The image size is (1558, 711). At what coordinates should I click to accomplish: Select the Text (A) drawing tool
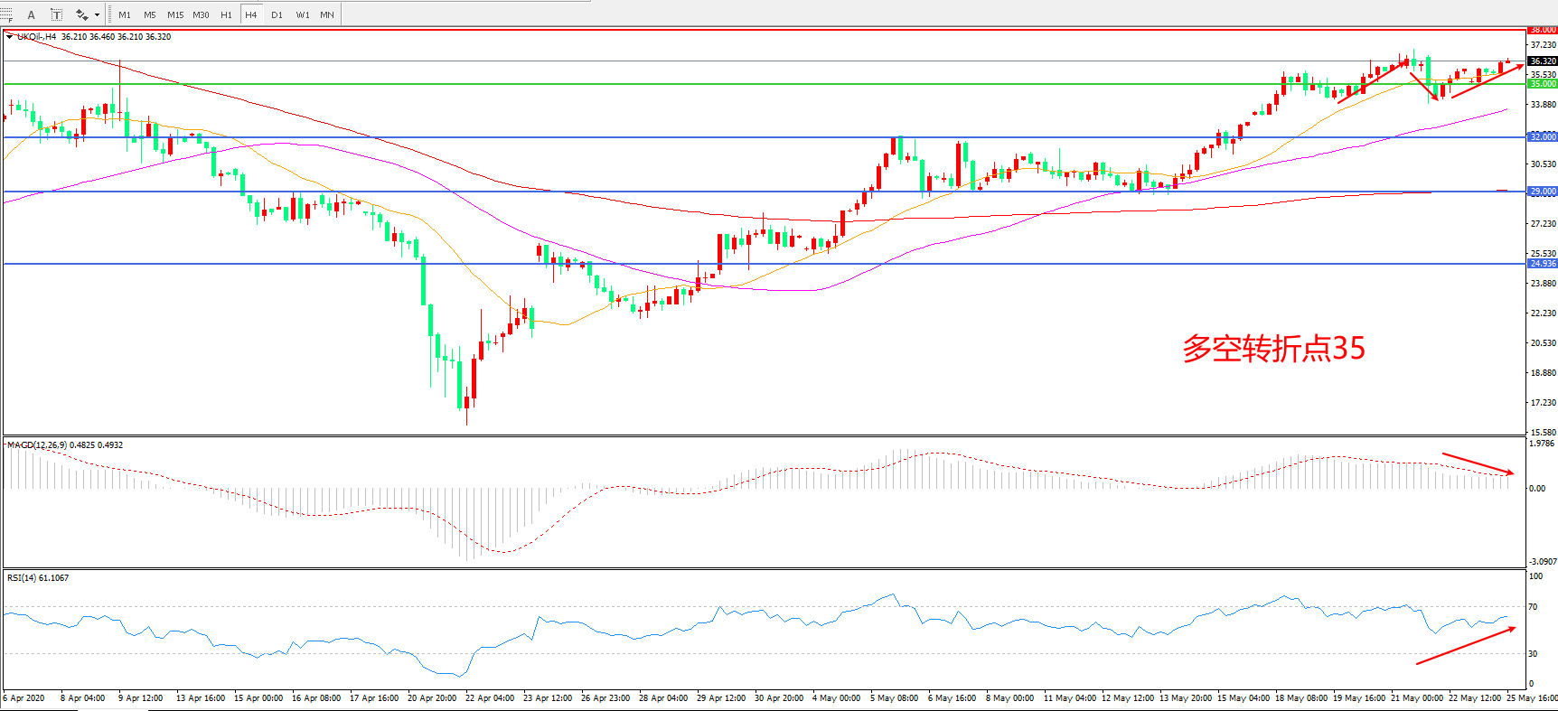31,14
